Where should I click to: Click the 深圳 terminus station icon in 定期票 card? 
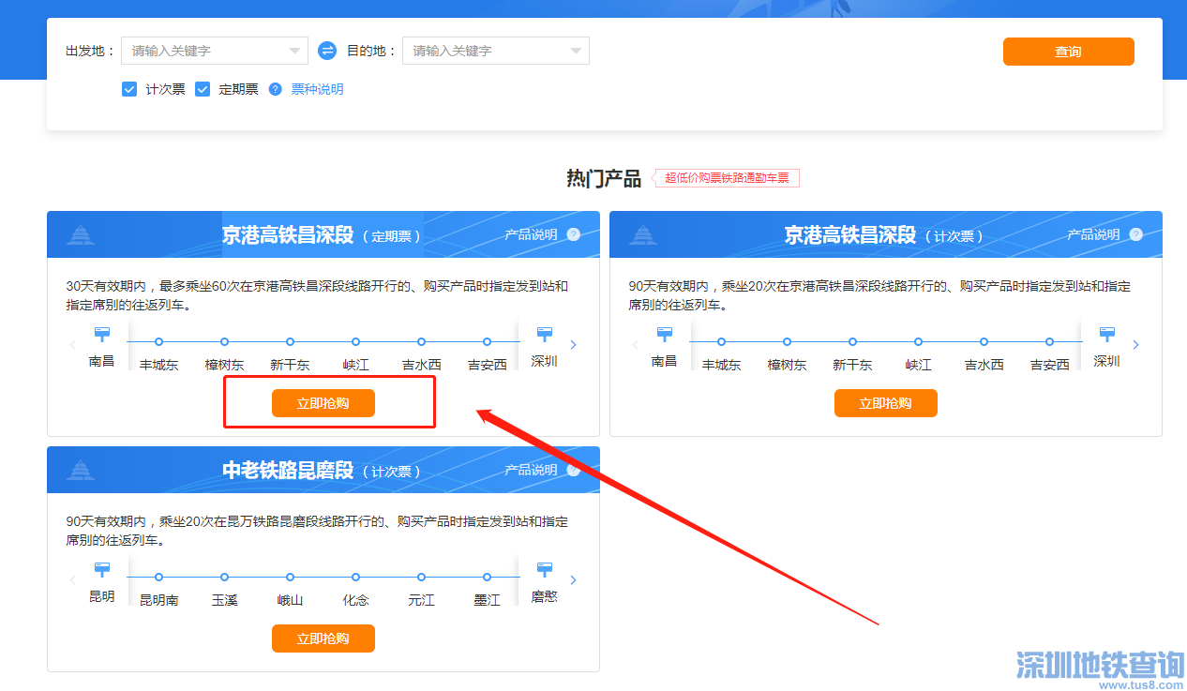click(544, 335)
